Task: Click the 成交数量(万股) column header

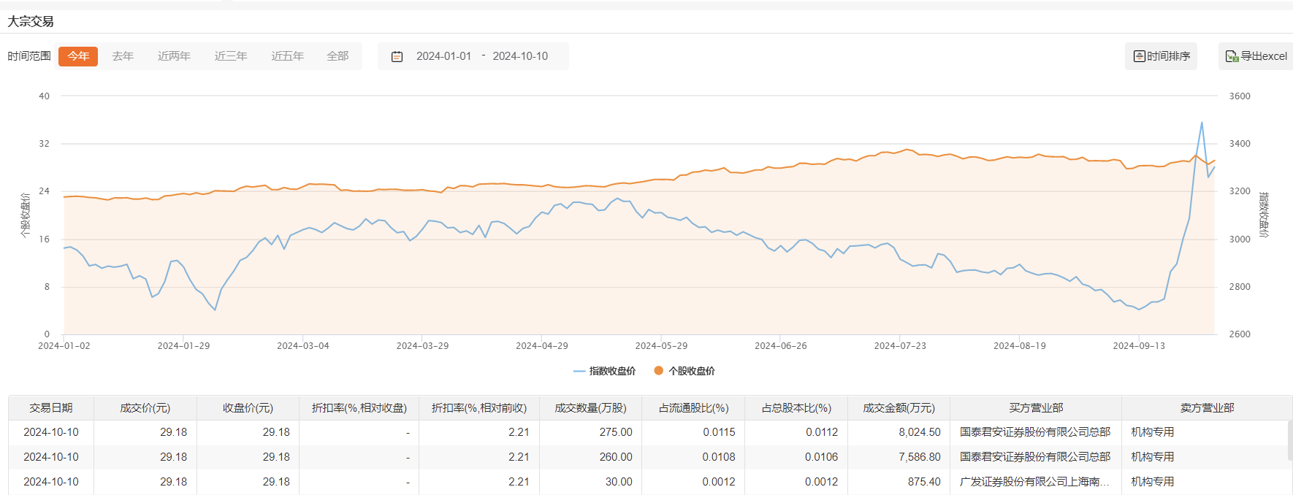Action: coord(590,408)
